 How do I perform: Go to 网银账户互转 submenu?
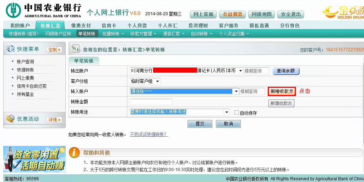tap(58, 34)
